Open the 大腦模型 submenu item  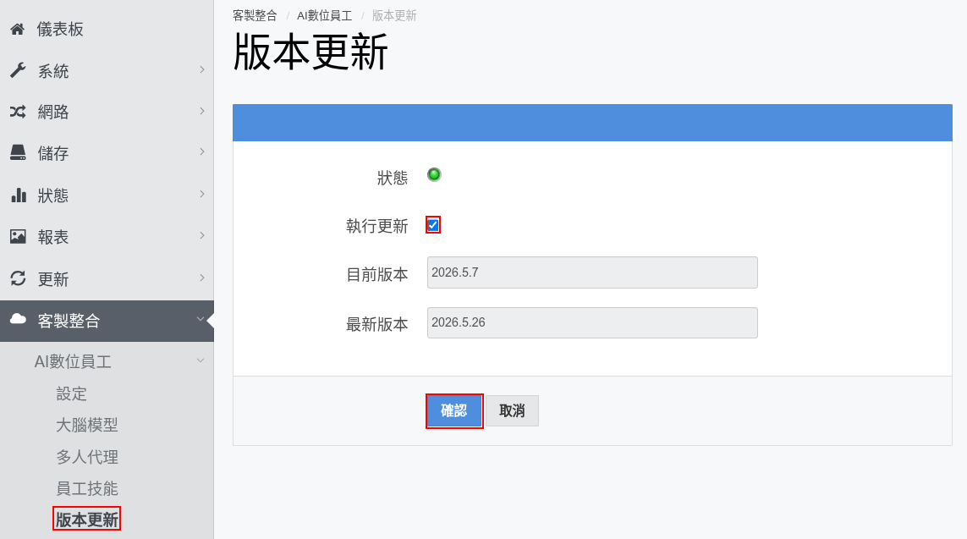point(87,425)
